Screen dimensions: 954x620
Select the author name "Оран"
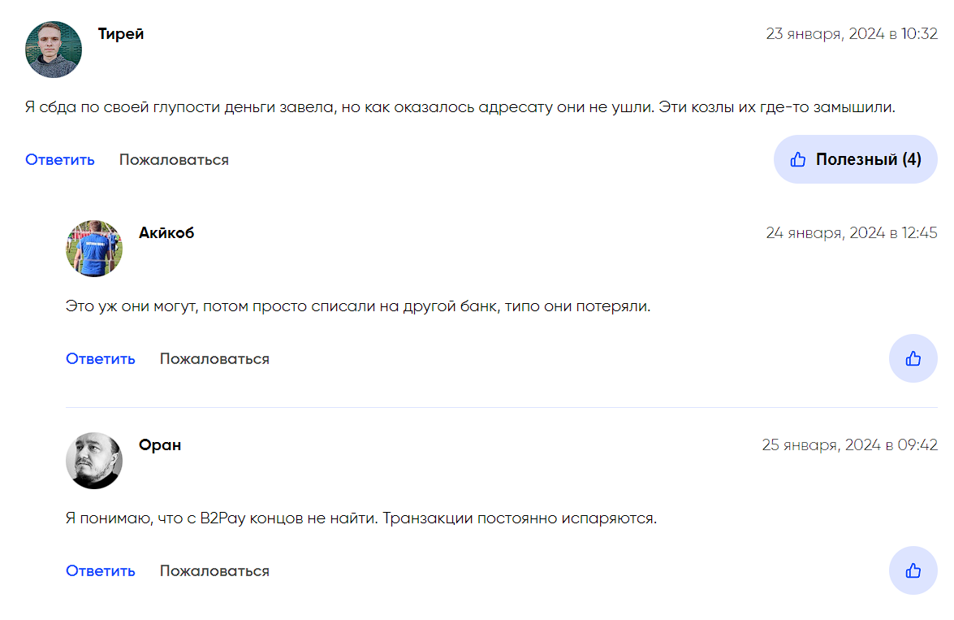tap(160, 445)
